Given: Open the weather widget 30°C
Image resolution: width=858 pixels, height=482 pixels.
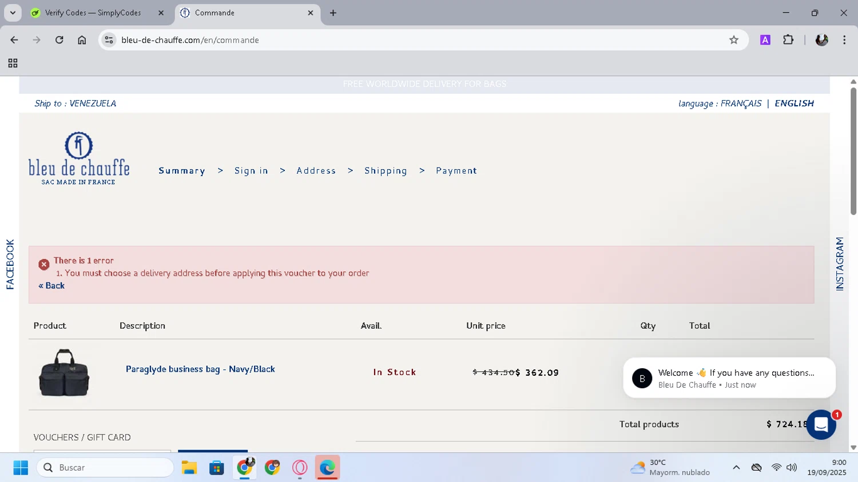Looking at the screenshot, I should click(x=670, y=468).
